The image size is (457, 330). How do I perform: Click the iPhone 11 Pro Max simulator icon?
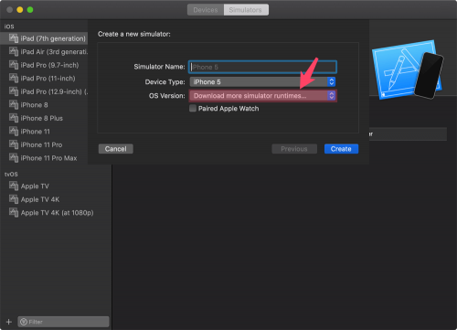(14, 158)
